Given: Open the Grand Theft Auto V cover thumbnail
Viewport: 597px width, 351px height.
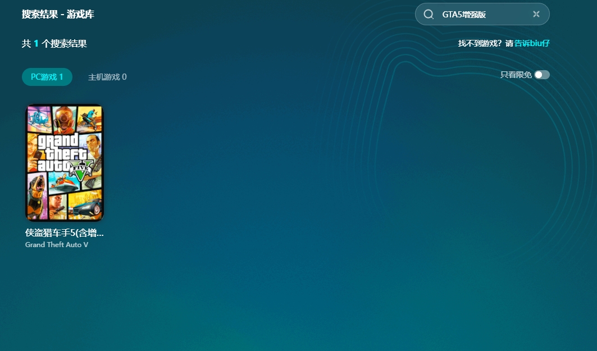Looking at the screenshot, I should click(65, 162).
